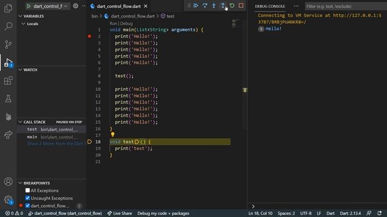Click Dart language mode status item

331,213
